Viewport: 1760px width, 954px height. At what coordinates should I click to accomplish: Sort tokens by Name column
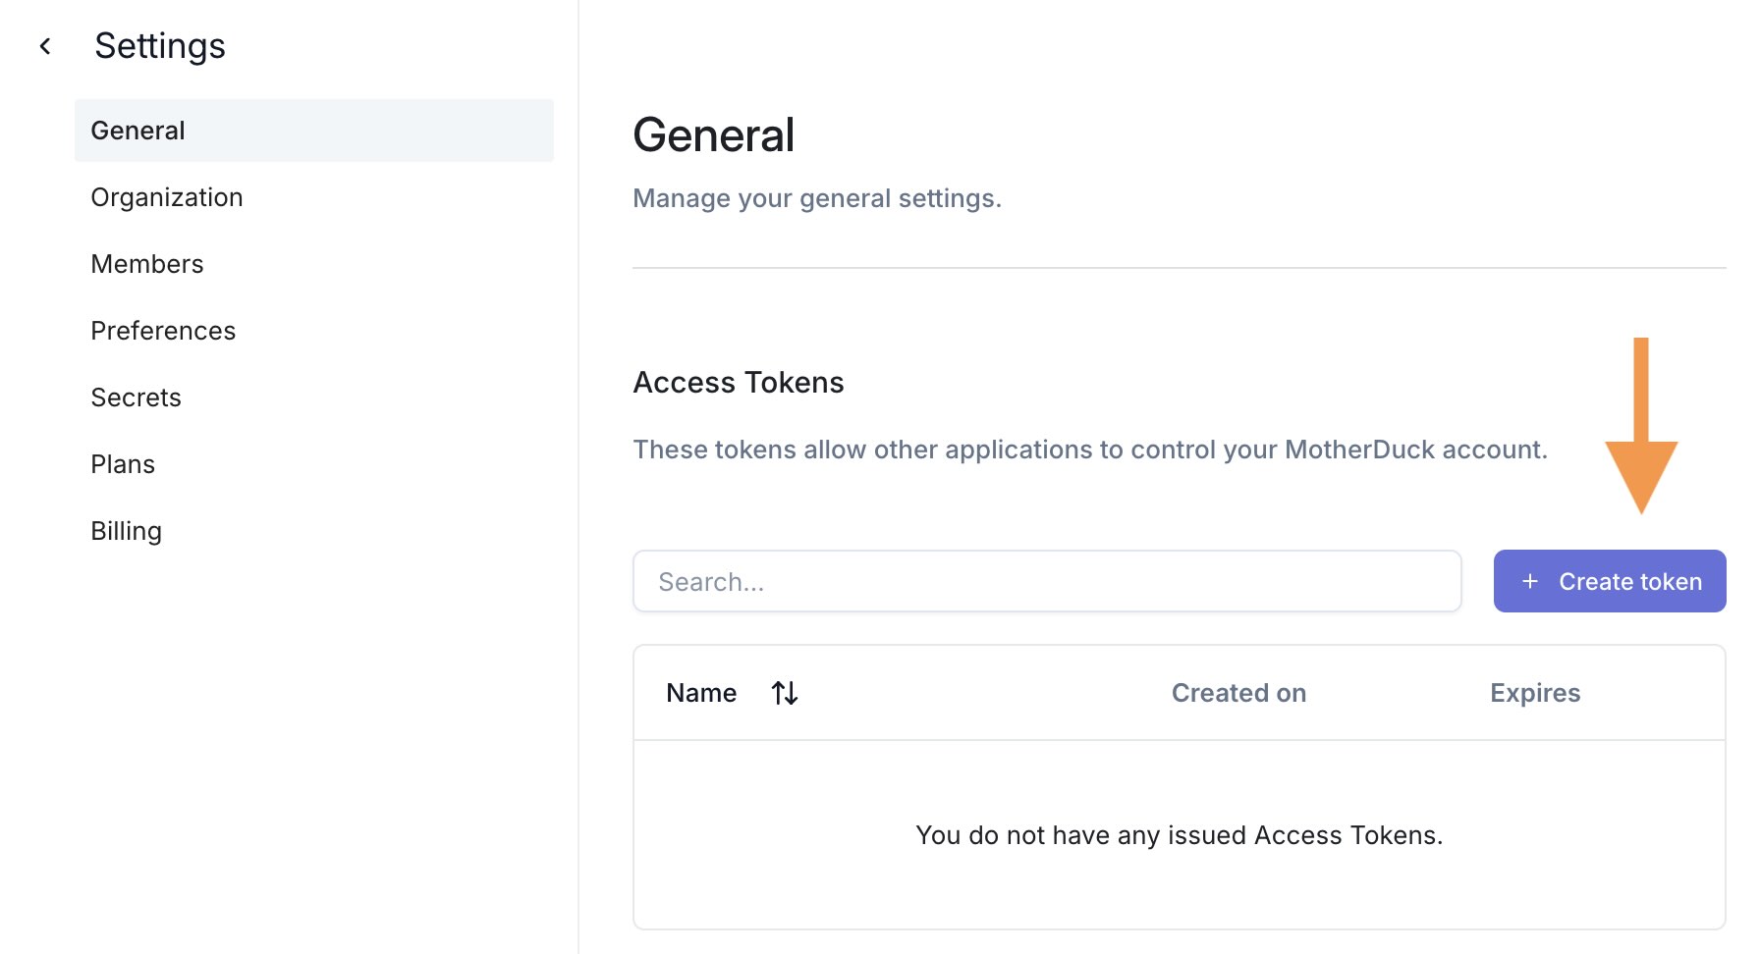[x=701, y=693]
